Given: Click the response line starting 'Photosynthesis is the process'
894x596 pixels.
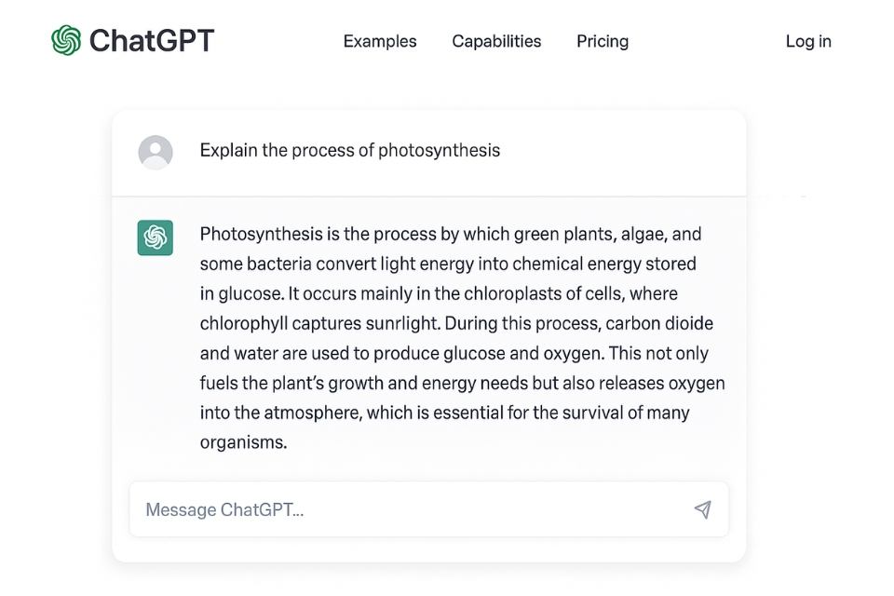Looking at the screenshot, I should tap(451, 235).
